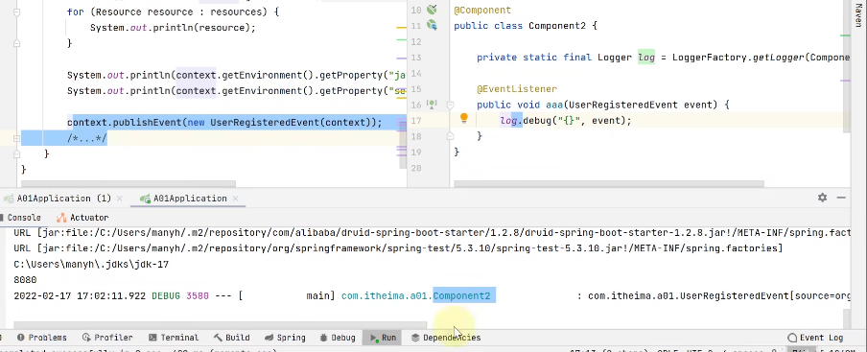Click the console horizontal scrollbar

[x=220, y=325]
